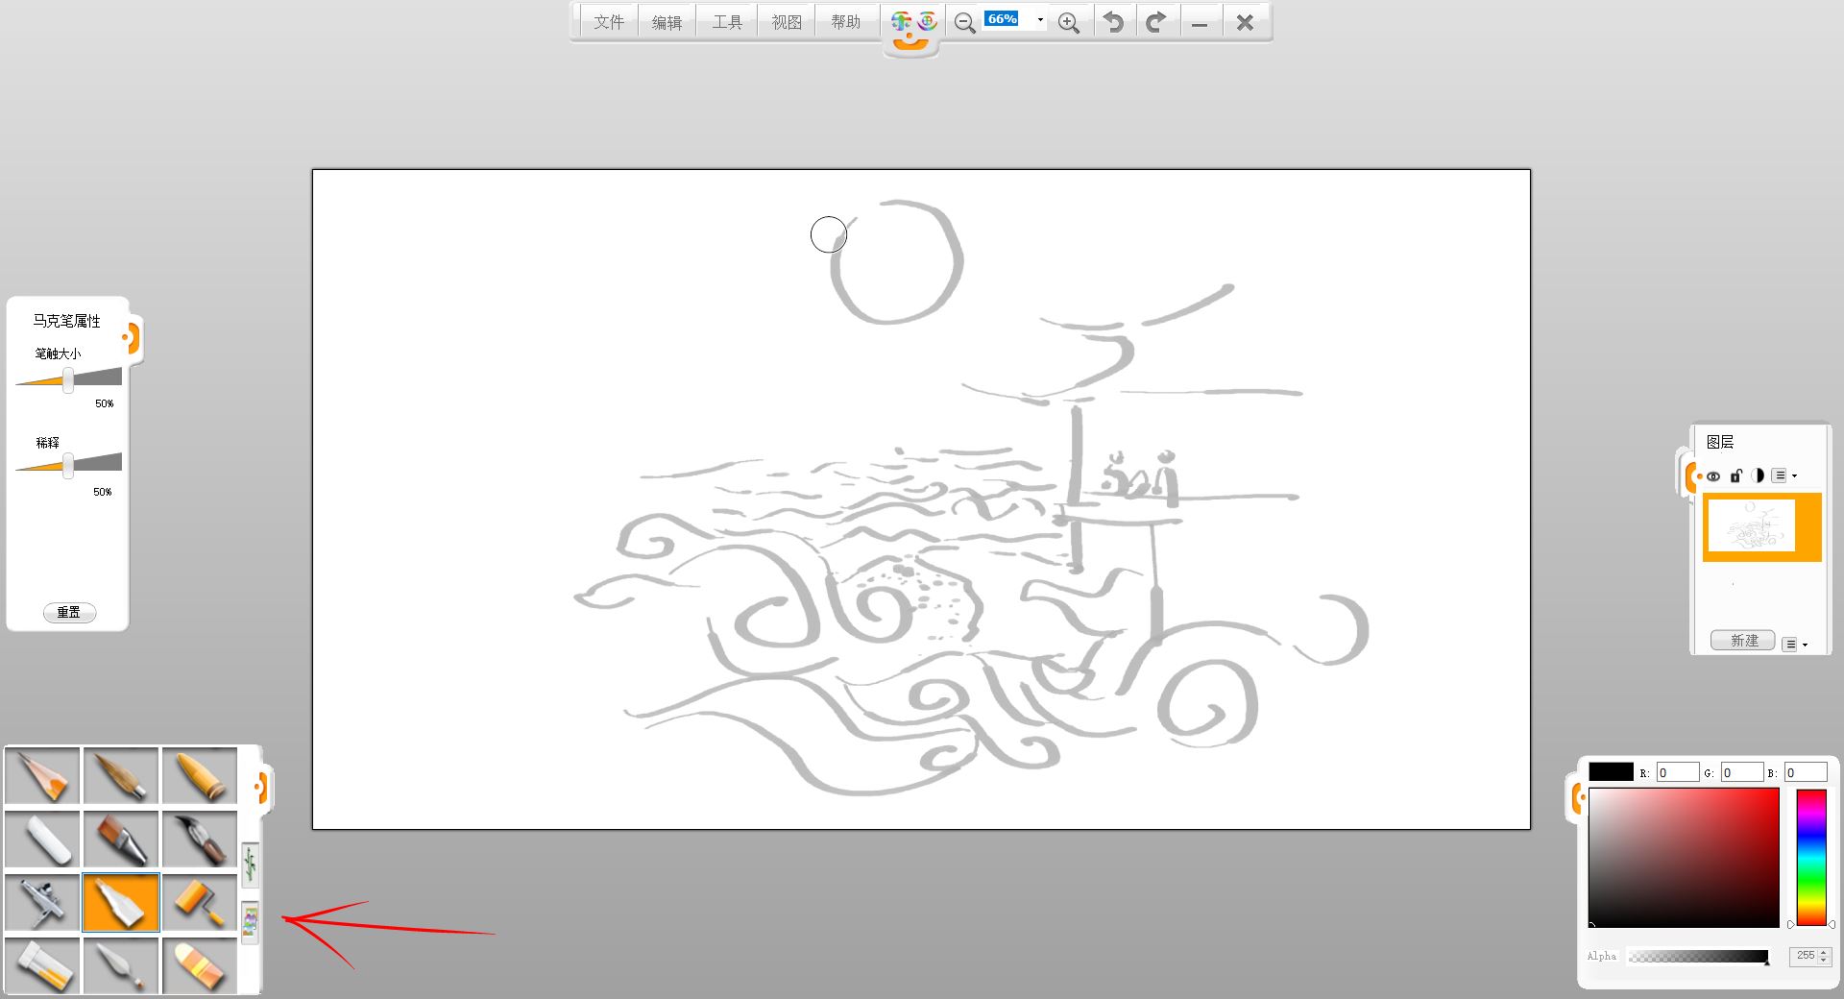Click the 重置 reset button
The width and height of the screenshot is (1844, 999).
tap(69, 612)
